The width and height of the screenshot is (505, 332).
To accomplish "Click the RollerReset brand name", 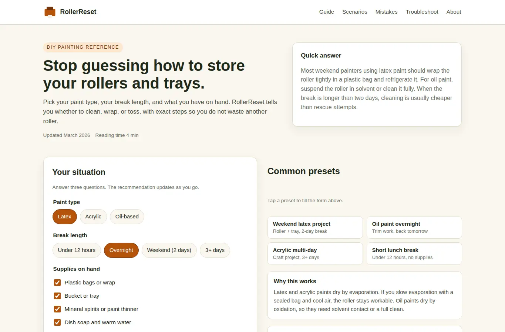I will tap(78, 12).
